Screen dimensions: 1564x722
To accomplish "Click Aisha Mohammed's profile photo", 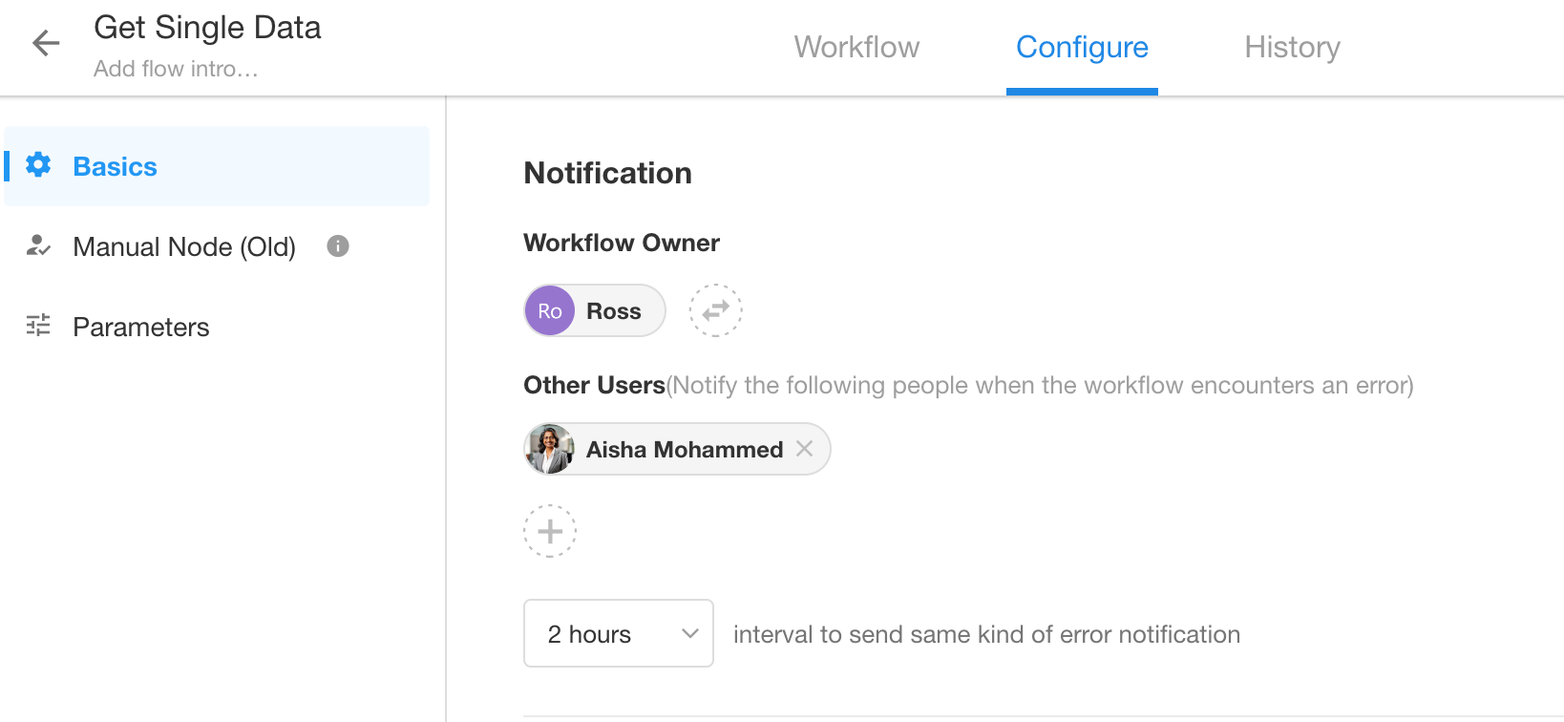I will point(550,449).
